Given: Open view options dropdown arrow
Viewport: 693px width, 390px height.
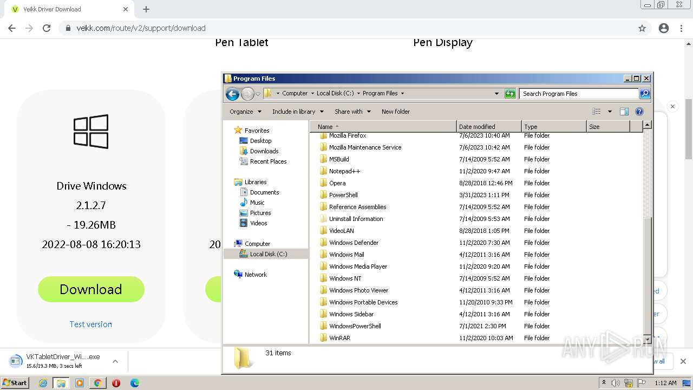Looking at the screenshot, I should click(610, 112).
